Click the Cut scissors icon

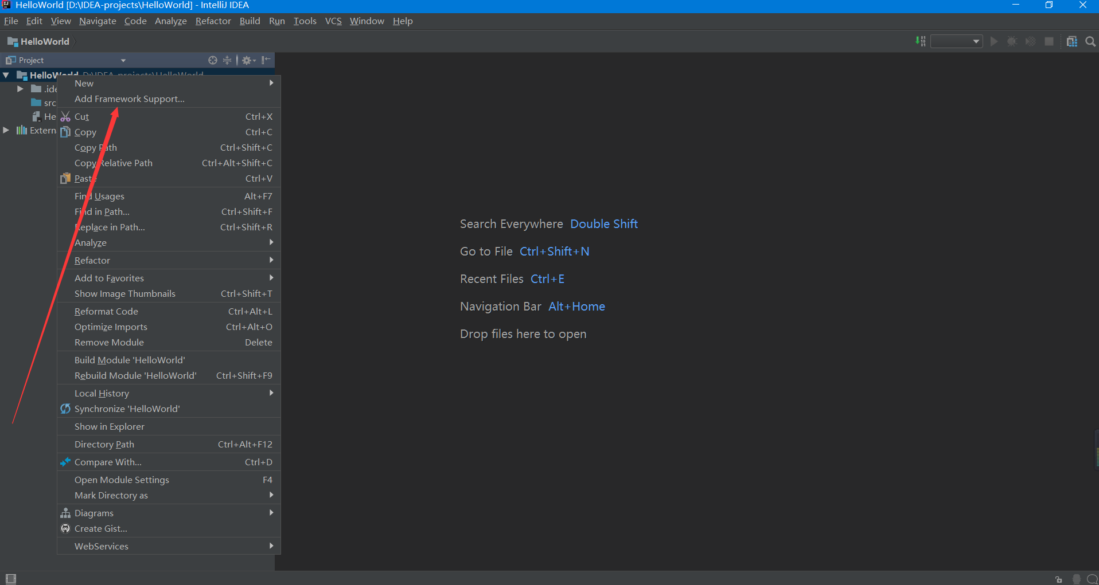click(65, 116)
